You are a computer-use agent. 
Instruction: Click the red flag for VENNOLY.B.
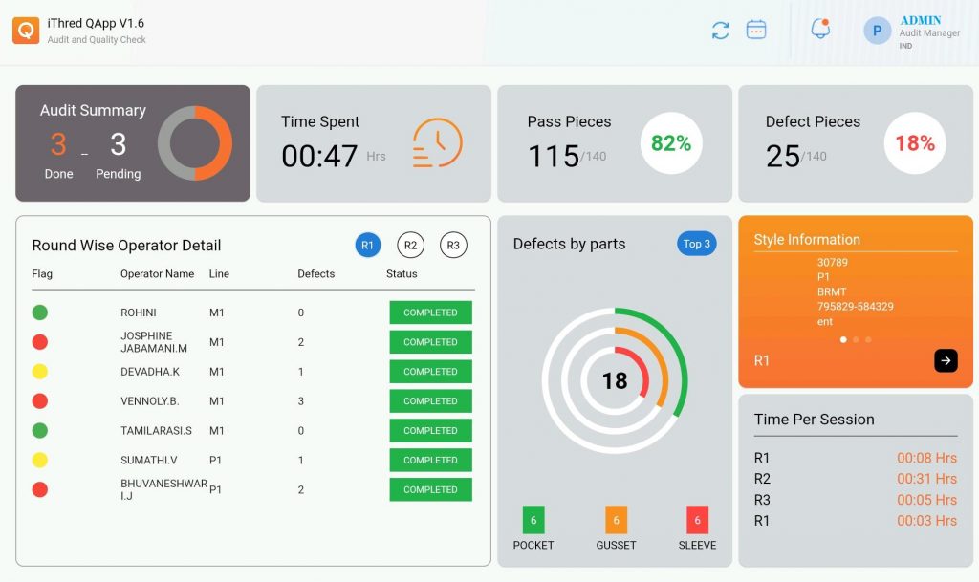tap(40, 401)
